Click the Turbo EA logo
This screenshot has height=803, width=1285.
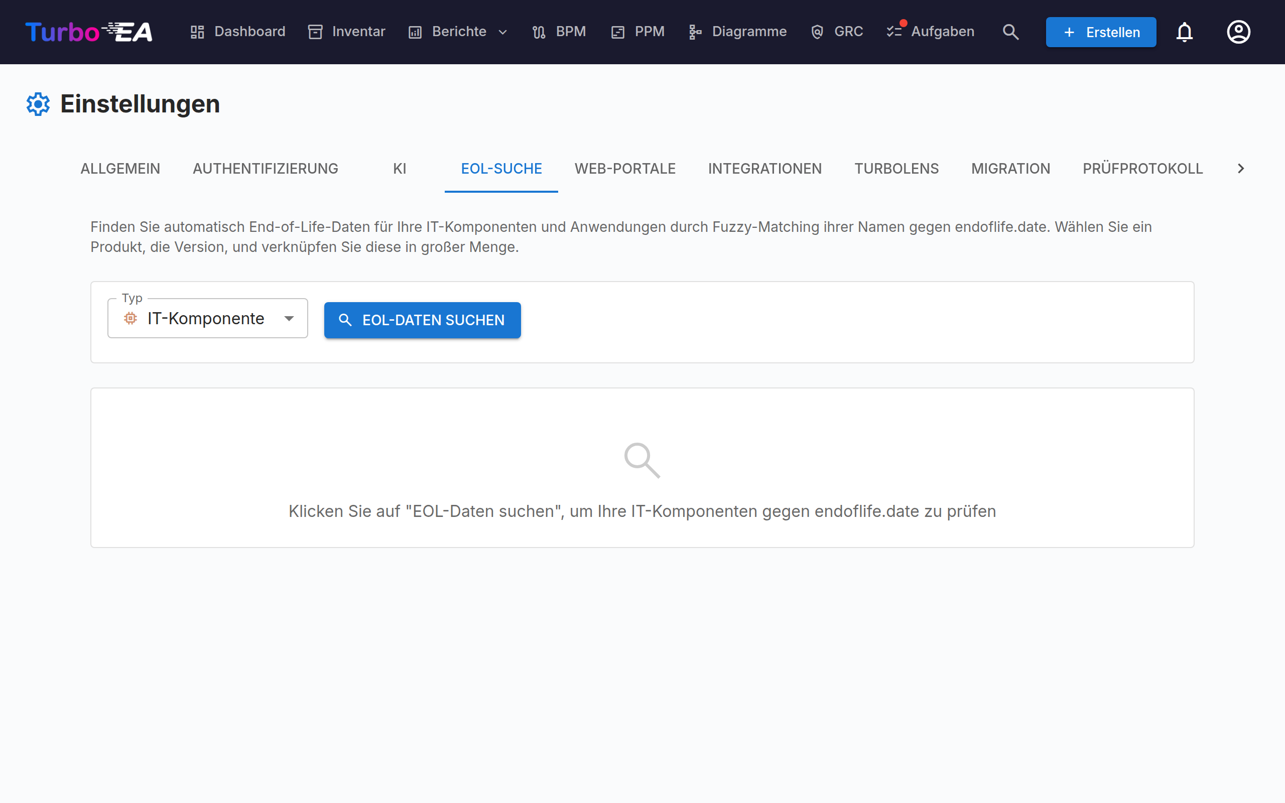tap(89, 32)
